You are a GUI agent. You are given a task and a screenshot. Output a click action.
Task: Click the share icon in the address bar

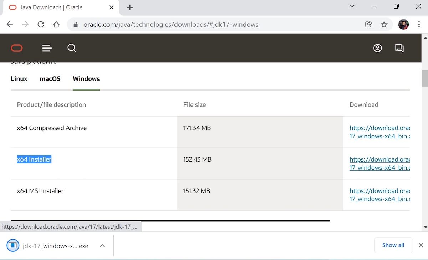[x=368, y=24]
